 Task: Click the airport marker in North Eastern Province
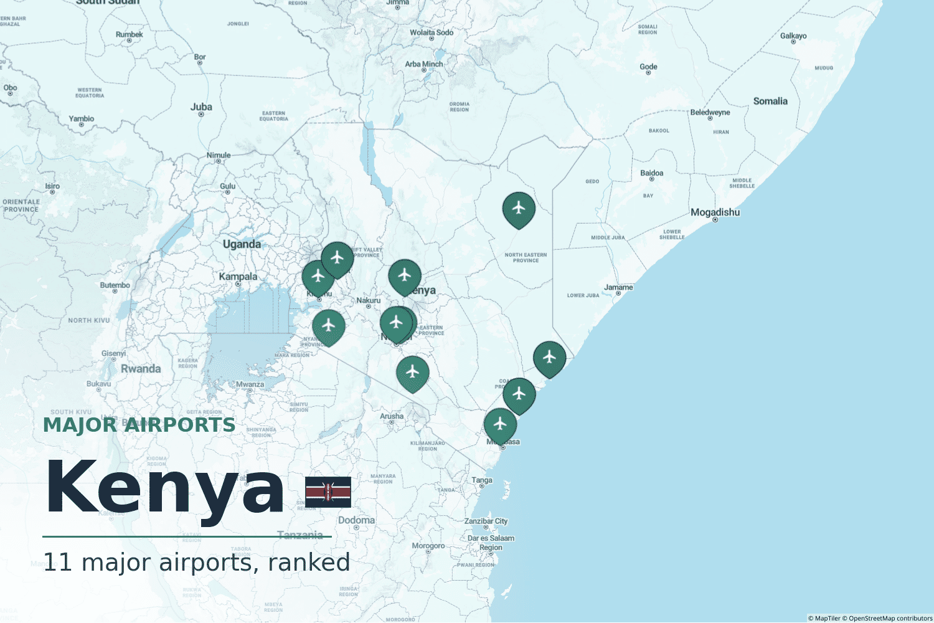coord(519,210)
